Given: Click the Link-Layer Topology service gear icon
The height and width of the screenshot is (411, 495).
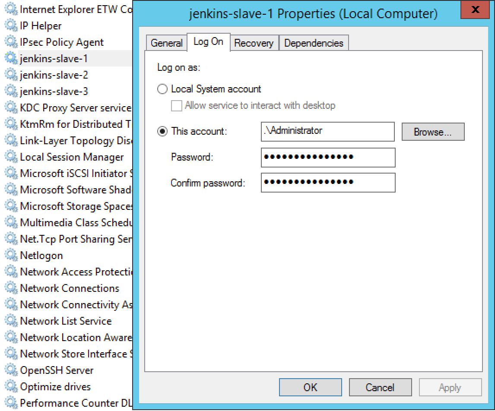Looking at the screenshot, I should 11,140.
